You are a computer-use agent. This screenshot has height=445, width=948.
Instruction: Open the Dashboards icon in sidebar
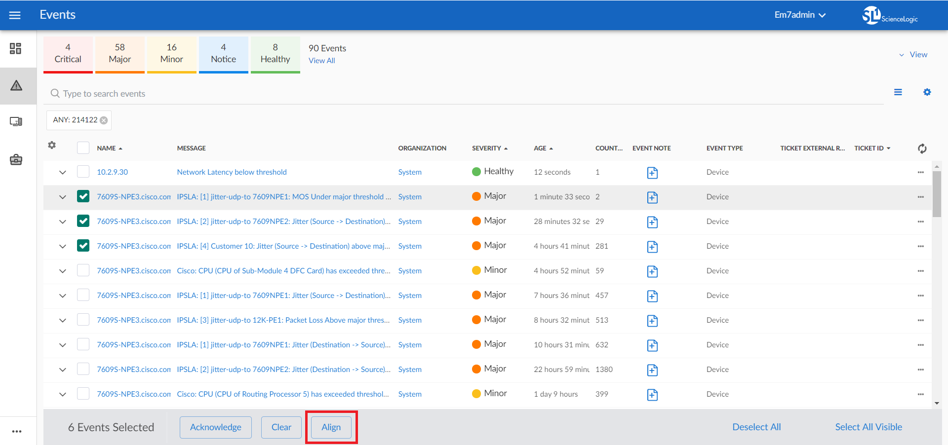tap(16, 48)
